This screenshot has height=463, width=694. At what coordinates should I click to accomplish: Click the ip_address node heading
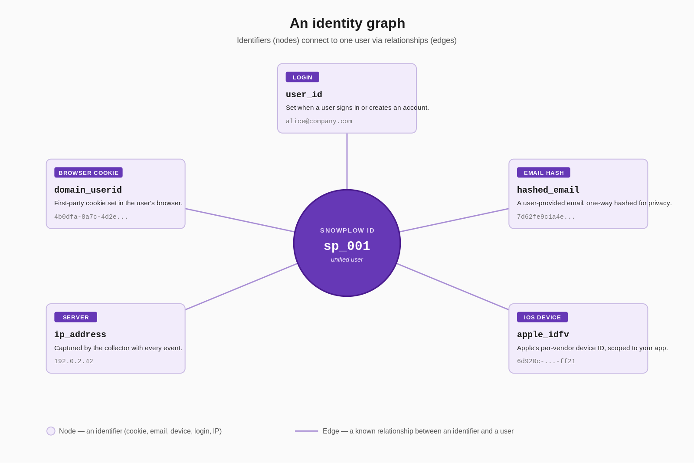[x=80, y=334]
